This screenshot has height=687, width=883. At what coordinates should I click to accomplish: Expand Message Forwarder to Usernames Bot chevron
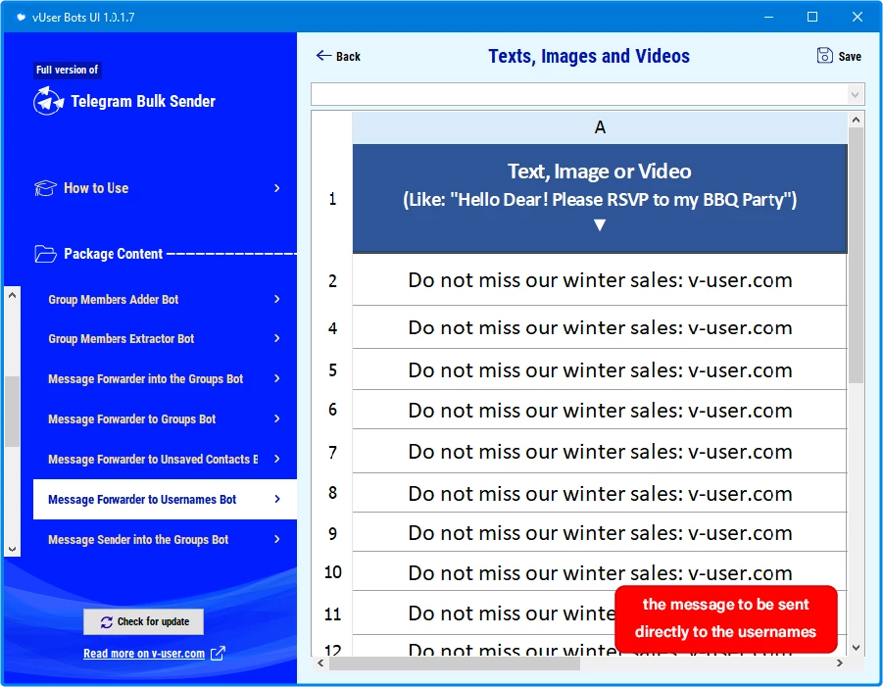[276, 499]
